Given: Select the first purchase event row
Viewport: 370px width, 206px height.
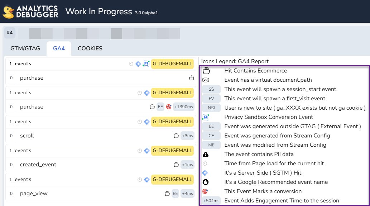Looking at the screenshot, I should [101, 78].
